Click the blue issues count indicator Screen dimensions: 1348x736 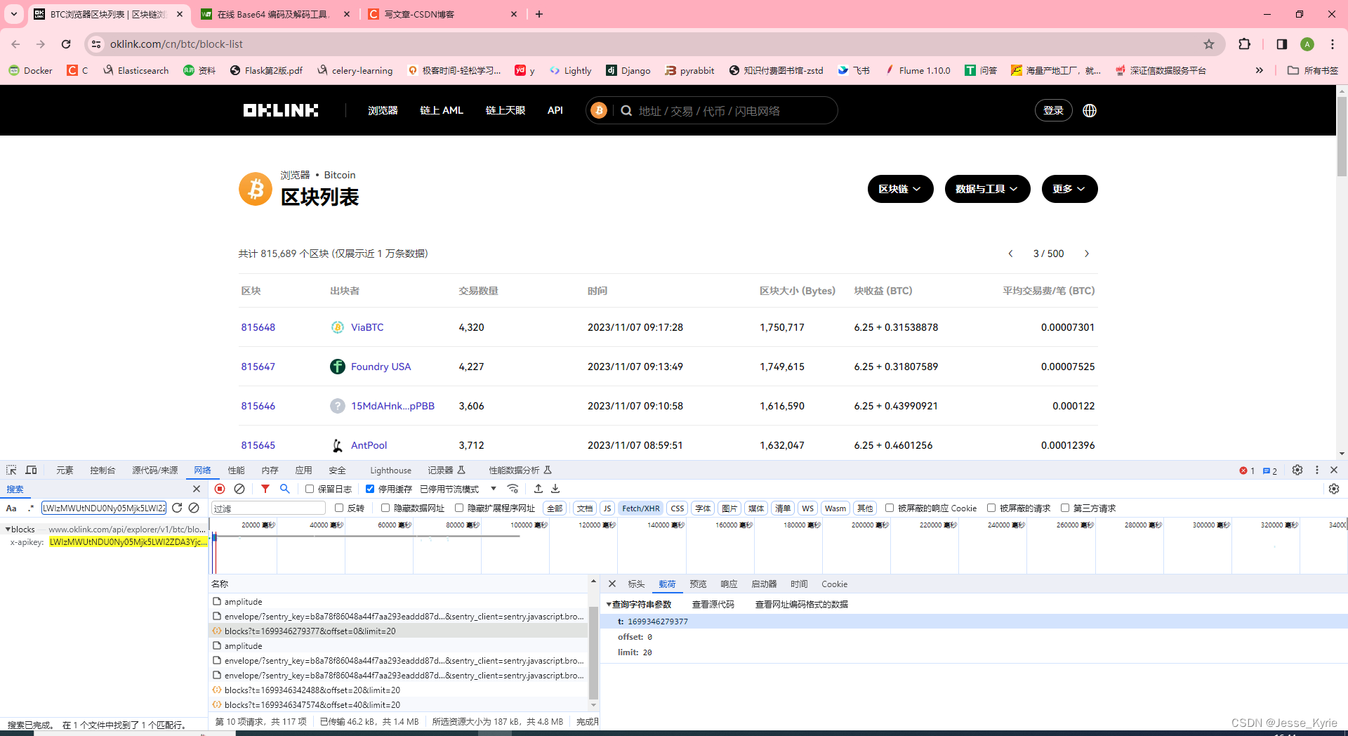1270,471
